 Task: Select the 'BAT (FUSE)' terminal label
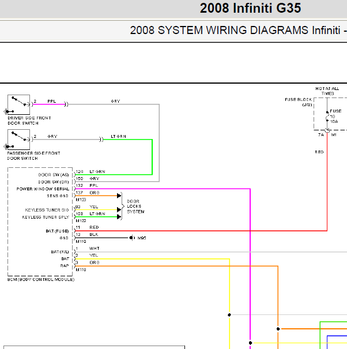(58, 231)
